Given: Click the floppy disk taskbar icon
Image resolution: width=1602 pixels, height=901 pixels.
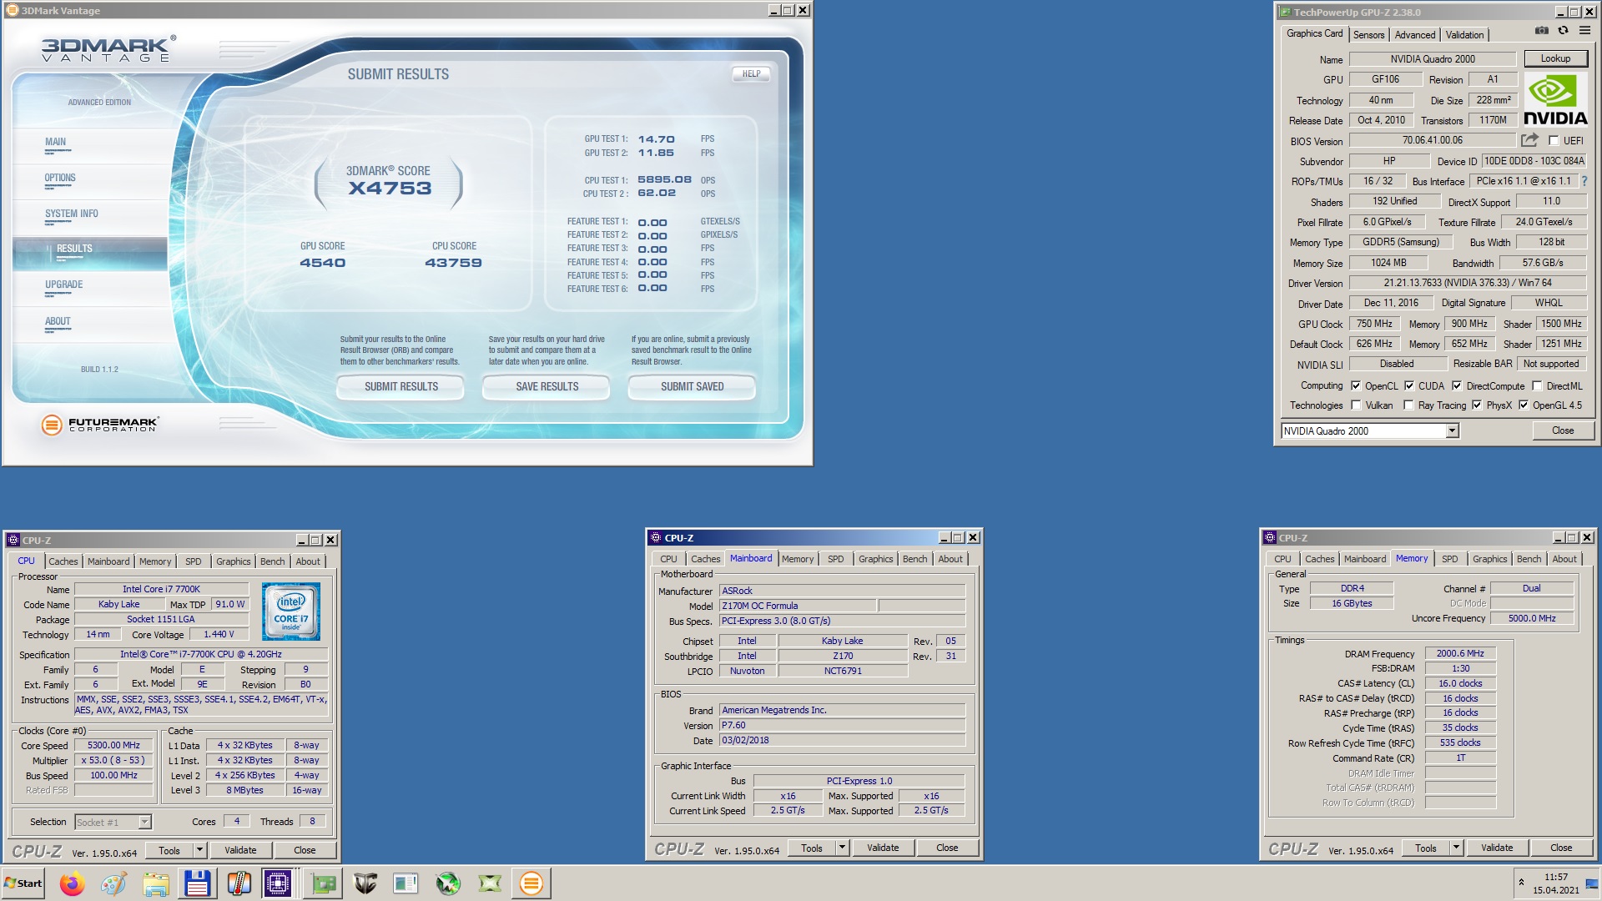Looking at the screenshot, I should [x=197, y=883].
